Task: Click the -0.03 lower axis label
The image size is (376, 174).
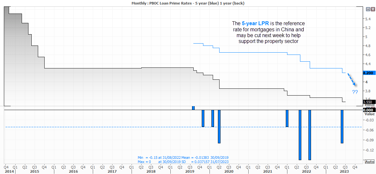Action: coord(369,120)
